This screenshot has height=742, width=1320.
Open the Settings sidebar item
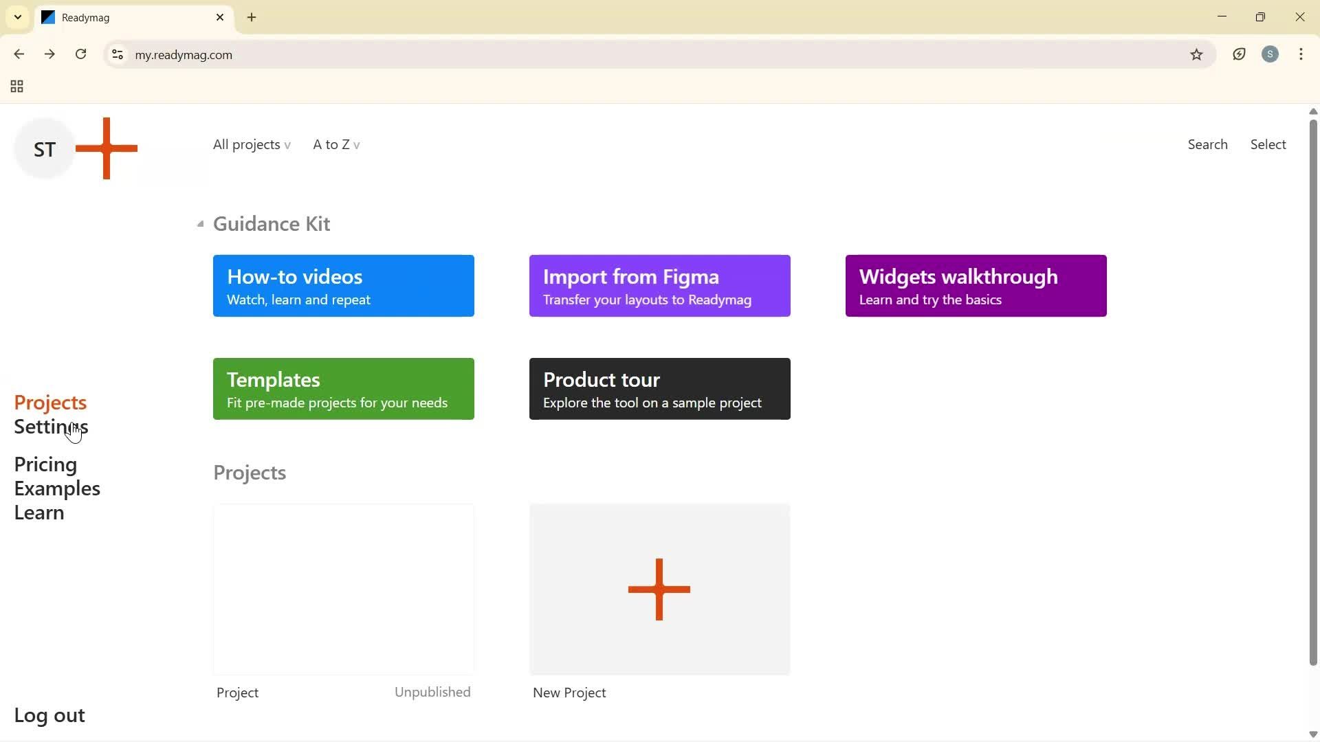click(x=51, y=427)
